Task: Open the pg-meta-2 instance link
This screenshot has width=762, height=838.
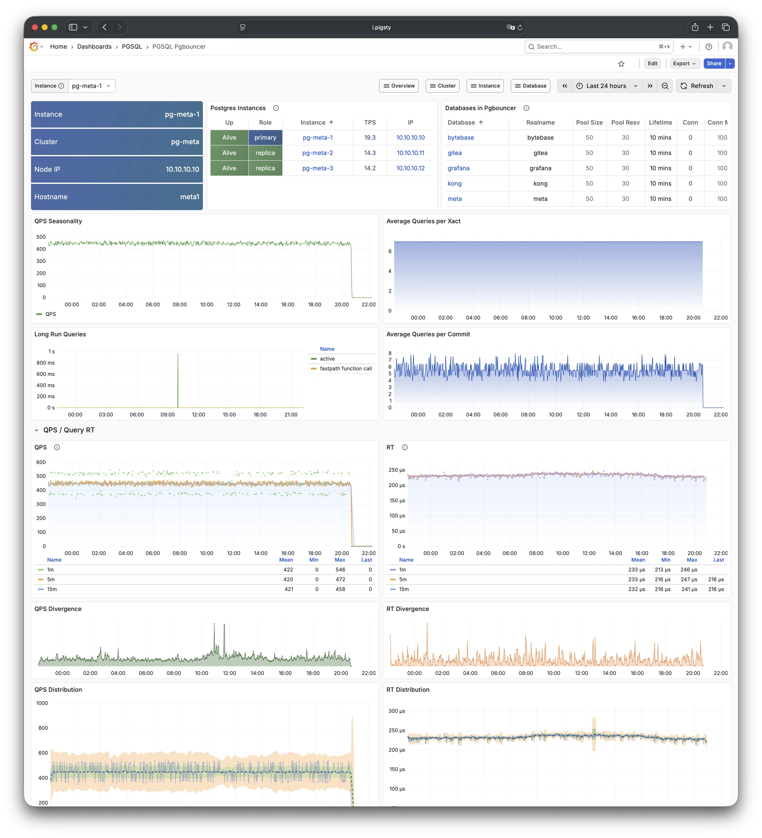Action: pyautogui.click(x=317, y=153)
